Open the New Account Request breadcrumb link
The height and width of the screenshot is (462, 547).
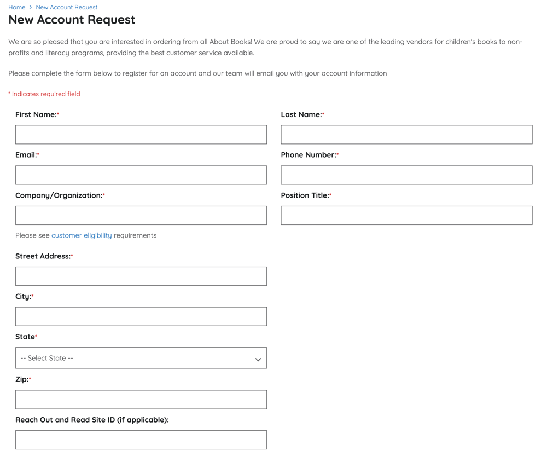(x=66, y=7)
